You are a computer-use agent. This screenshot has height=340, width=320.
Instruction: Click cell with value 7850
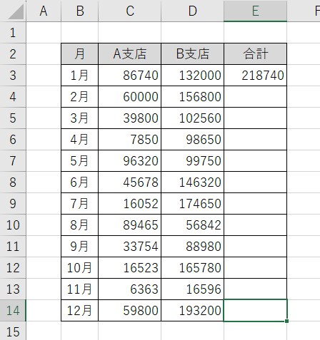click(130, 140)
